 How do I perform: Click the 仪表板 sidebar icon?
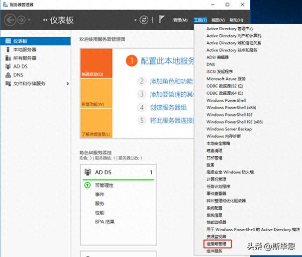pyautogui.click(x=8, y=41)
